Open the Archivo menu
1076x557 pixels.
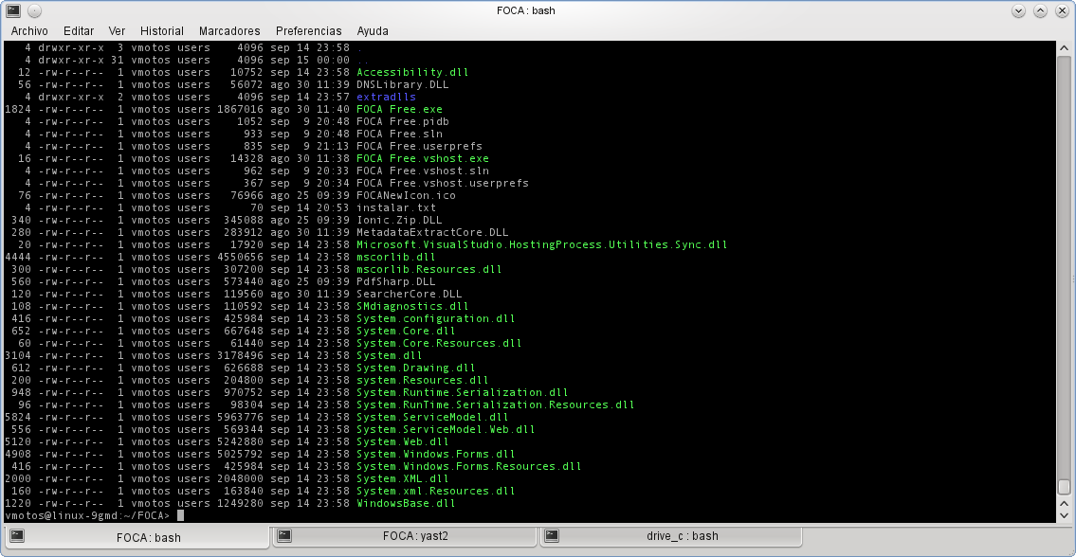[x=29, y=30]
